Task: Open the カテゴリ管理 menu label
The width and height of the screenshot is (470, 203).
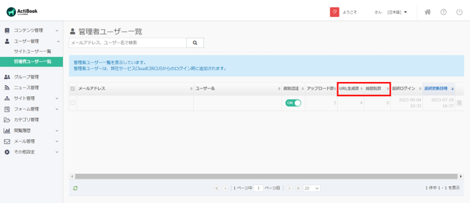Action: tap(26, 120)
